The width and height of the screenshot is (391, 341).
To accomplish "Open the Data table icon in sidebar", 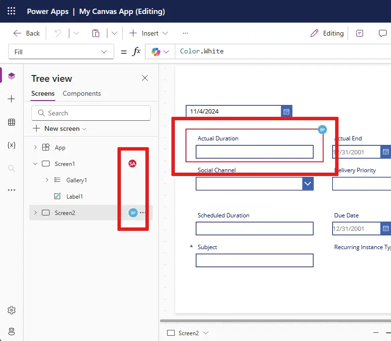I will (12, 122).
